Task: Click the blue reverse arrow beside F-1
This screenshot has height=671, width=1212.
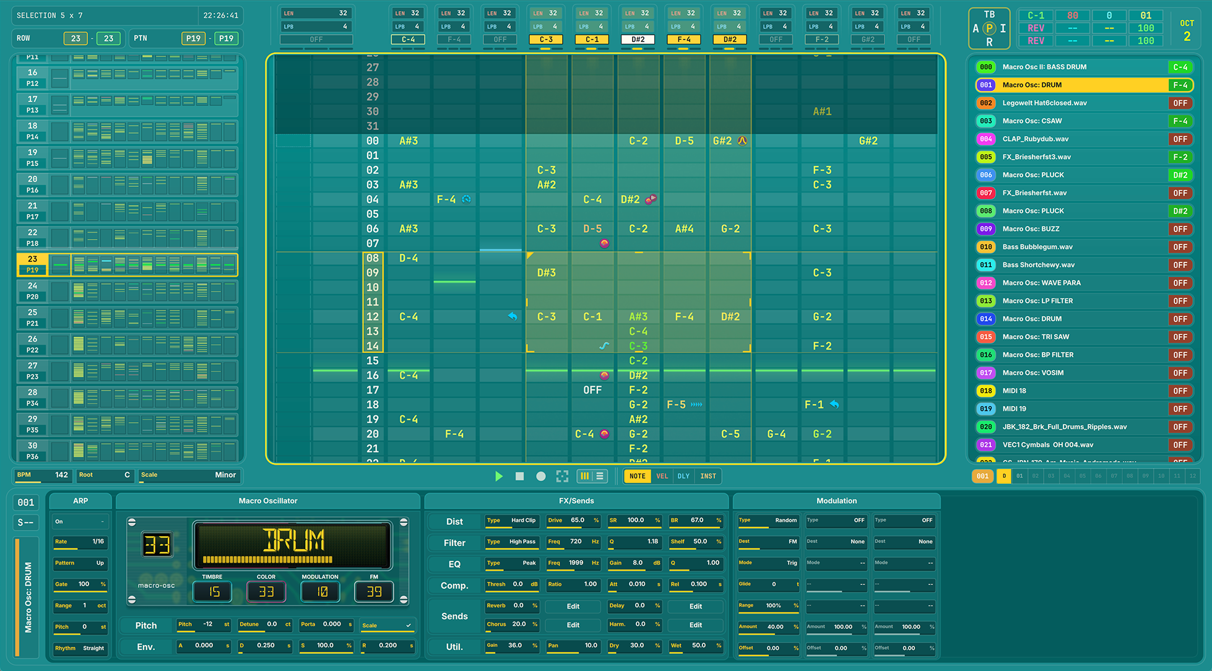Action: (x=834, y=404)
